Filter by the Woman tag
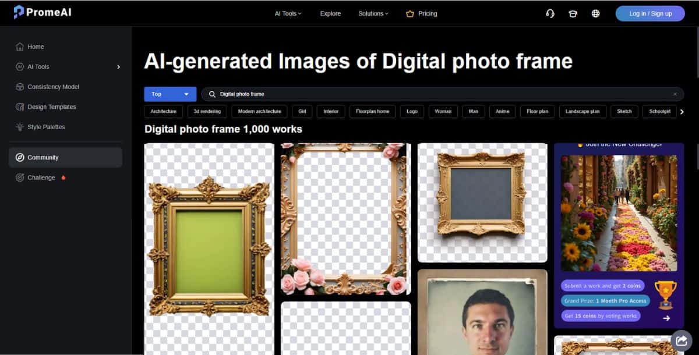 pos(443,112)
